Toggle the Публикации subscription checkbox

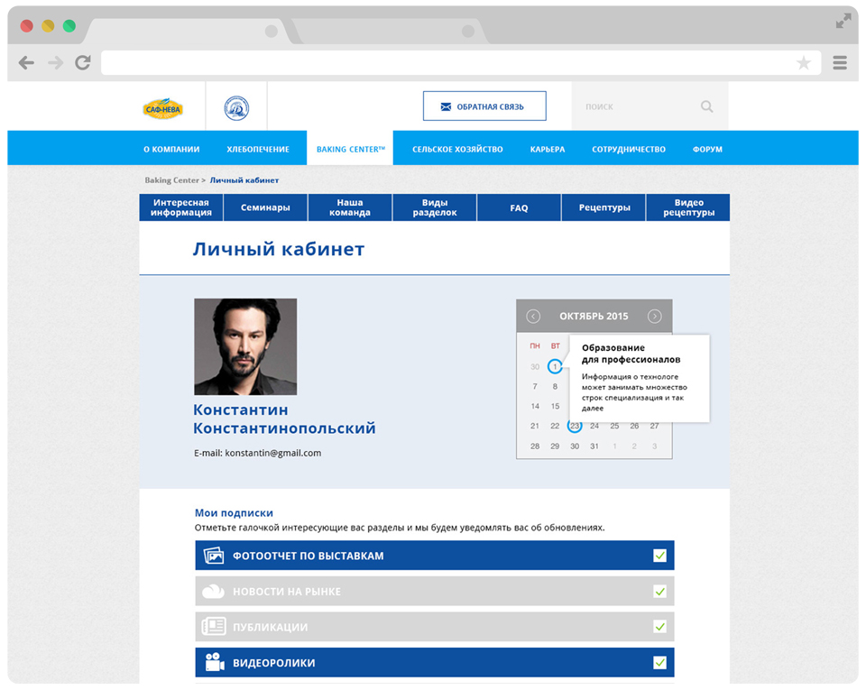(659, 627)
